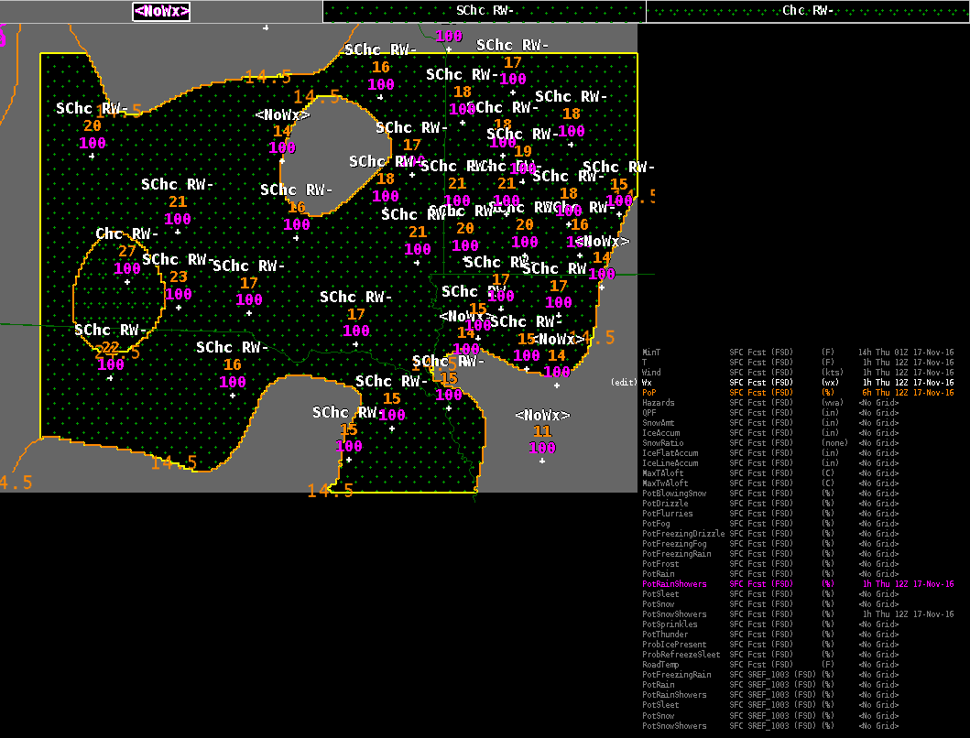Pick the Chc RW- segment in top color bar
Viewport: 970px width, 738px height.
coord(807,11)
